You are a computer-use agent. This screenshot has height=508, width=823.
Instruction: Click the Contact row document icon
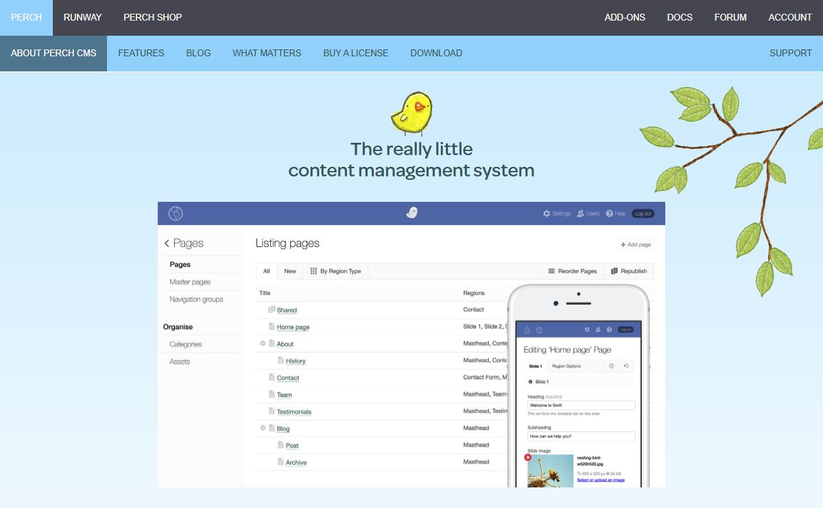point(272,377)
